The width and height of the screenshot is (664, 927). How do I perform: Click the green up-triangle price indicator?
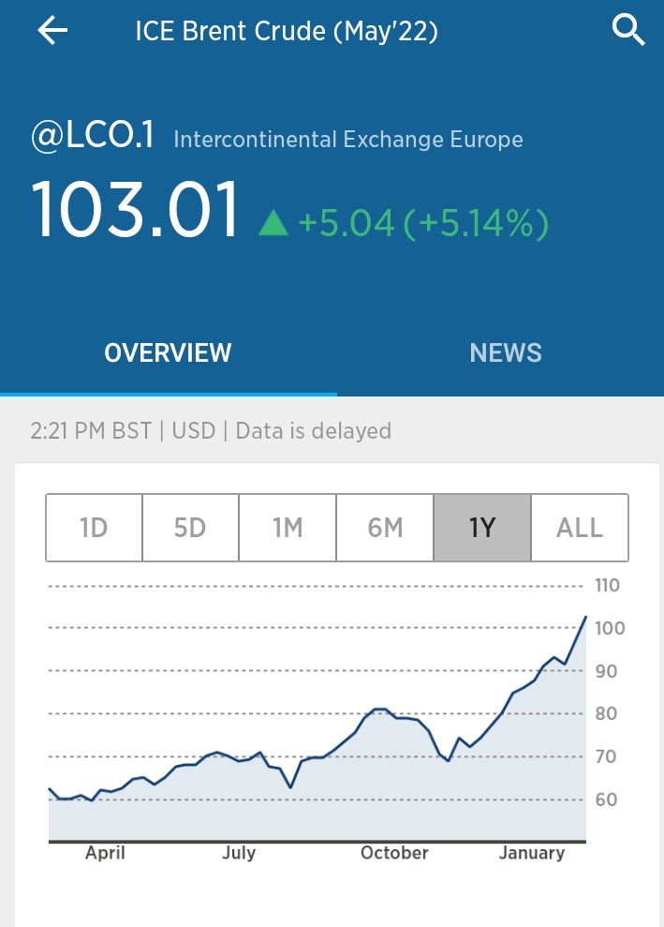coord(273,223)
